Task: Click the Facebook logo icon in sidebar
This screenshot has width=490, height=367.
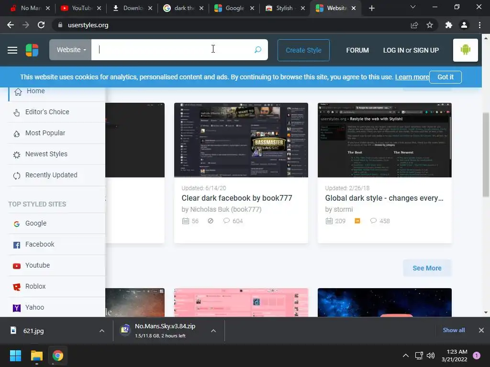Action: (17, 245)
